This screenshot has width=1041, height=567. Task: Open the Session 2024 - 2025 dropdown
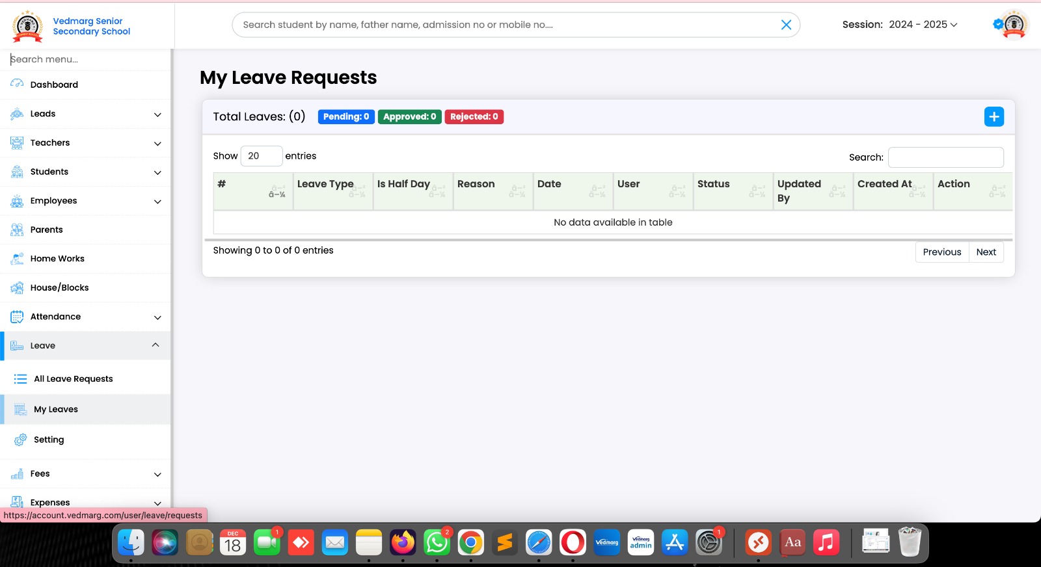click(x=923, y=25)
